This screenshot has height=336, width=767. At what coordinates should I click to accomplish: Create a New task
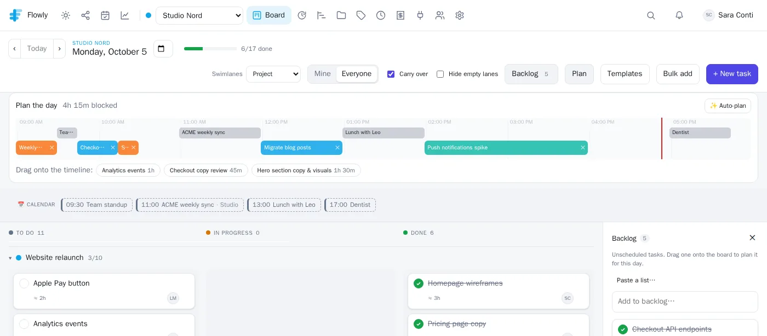(732, 74)
